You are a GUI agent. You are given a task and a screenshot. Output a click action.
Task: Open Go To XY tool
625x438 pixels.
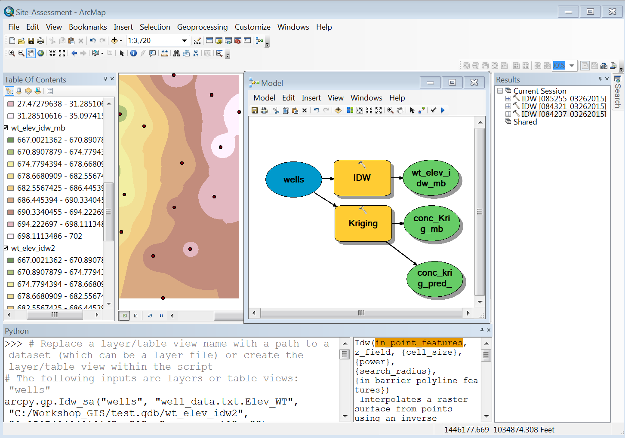196,53
